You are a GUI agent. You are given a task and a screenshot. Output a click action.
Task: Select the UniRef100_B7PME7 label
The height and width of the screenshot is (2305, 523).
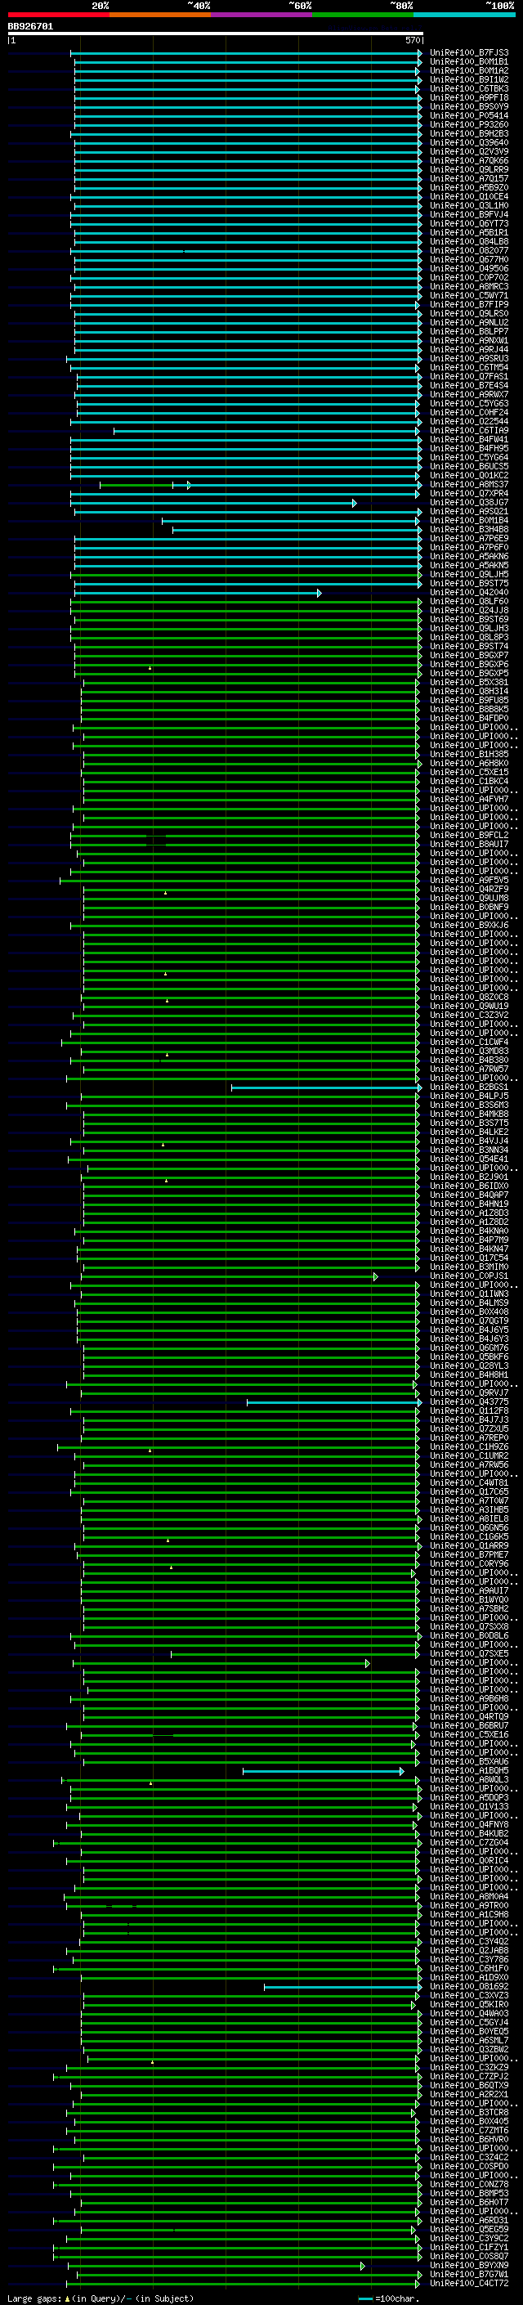click(x=469, y=1555)
